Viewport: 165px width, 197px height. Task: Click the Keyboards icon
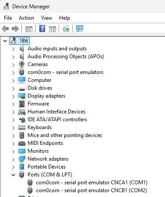(x=22, y=127)
